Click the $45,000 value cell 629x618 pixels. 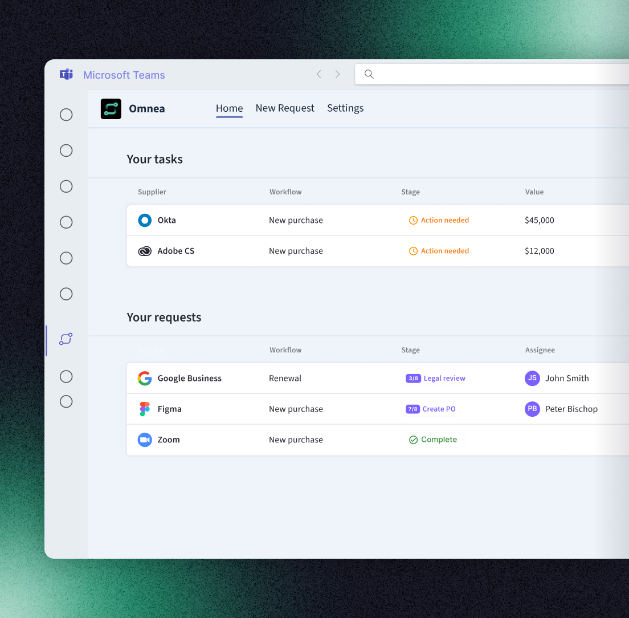[x=540, y=220]
